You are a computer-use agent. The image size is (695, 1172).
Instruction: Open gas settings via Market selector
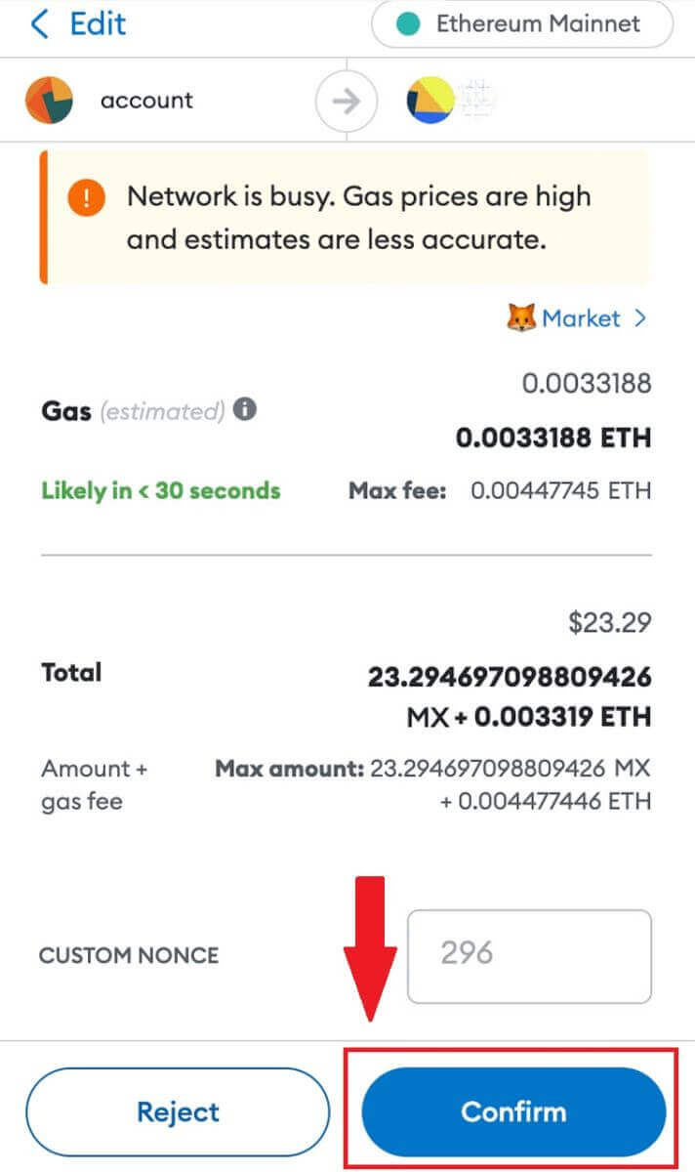[x=583, y=317]
